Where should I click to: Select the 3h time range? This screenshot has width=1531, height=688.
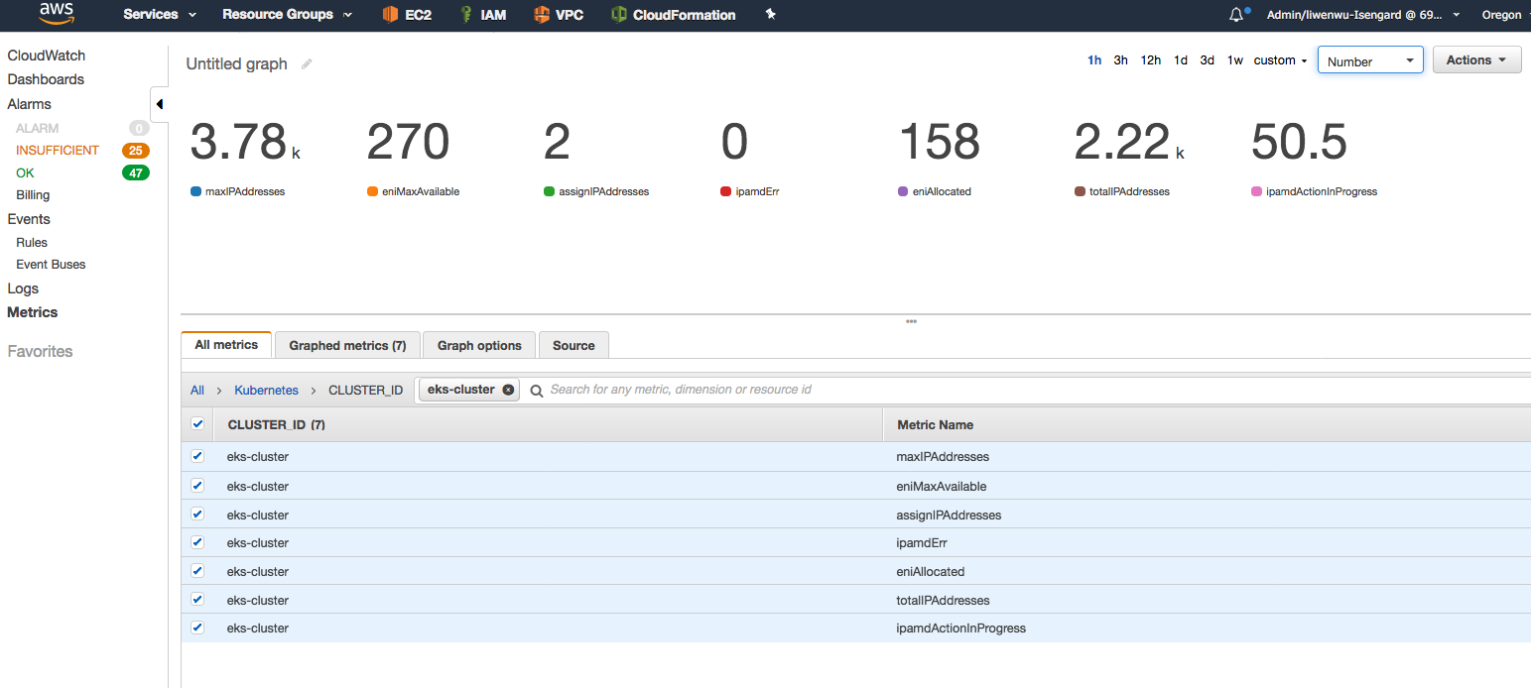(1120, 60)
